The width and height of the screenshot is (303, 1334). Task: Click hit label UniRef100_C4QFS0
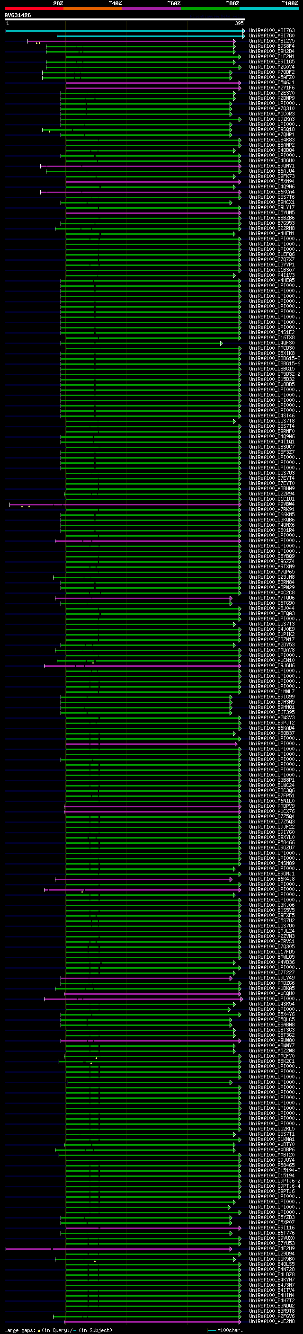pyautogui.click(x=271, y=343)
